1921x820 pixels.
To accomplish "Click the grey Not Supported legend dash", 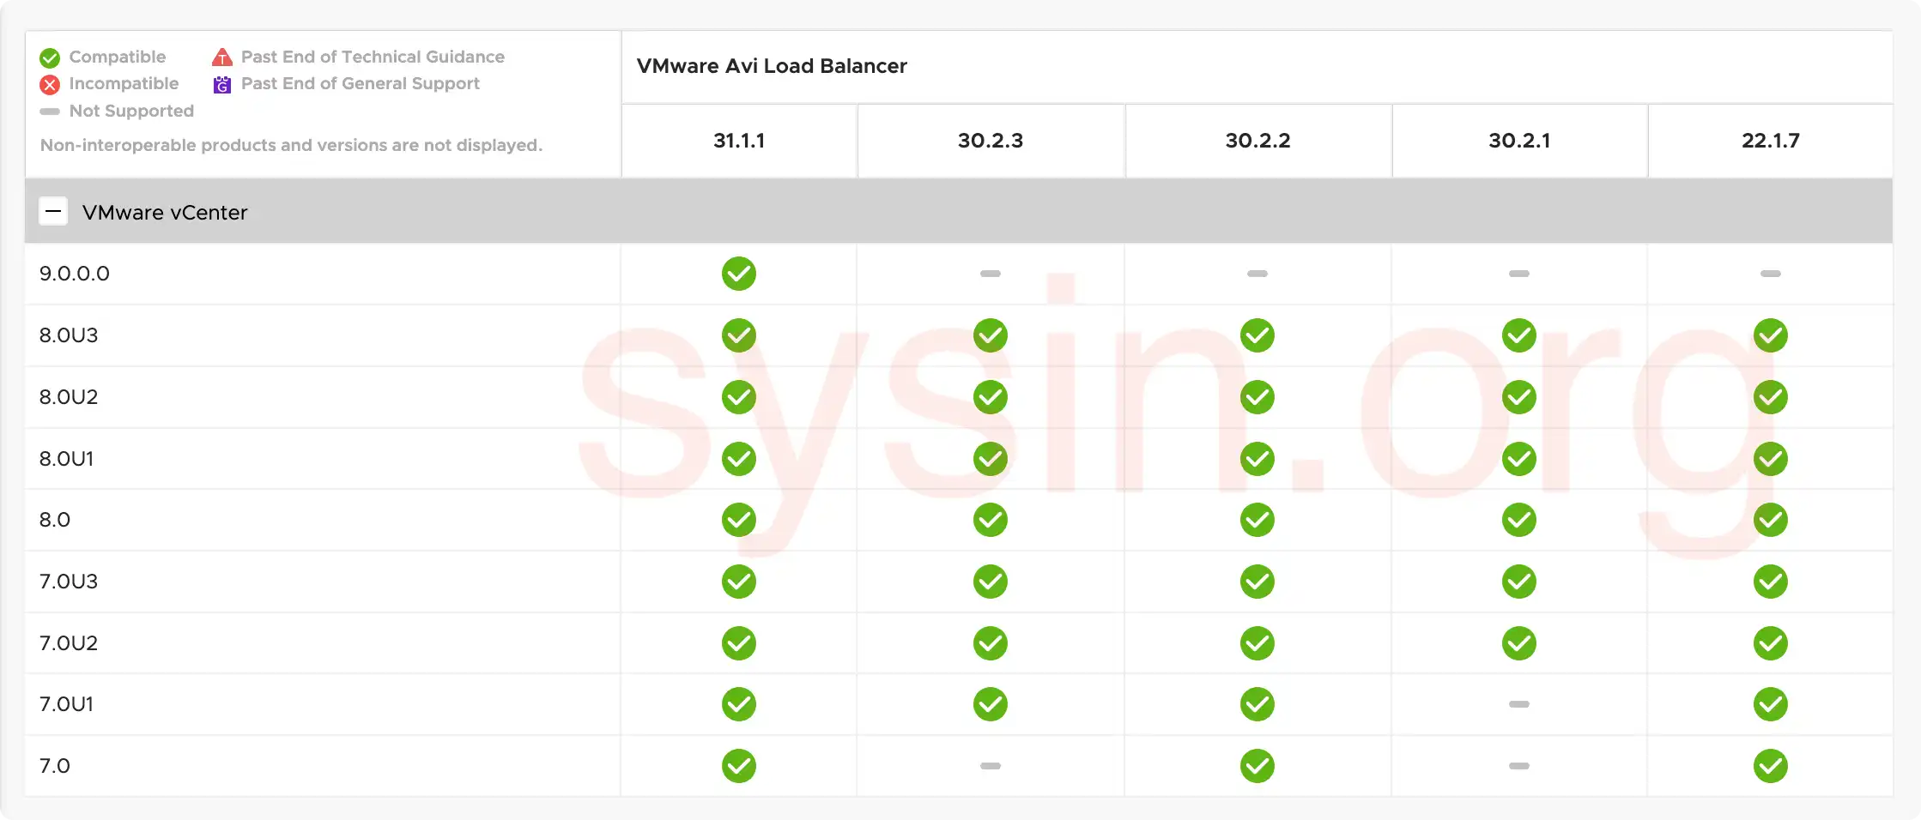I will (50, 112).
